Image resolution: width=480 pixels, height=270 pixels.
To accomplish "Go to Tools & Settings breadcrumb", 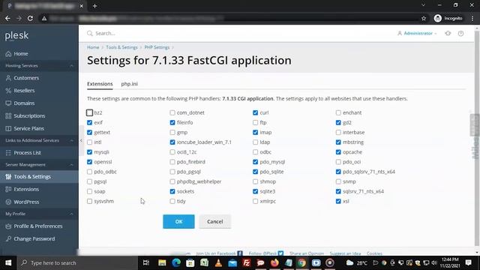I will coord(121,47).
